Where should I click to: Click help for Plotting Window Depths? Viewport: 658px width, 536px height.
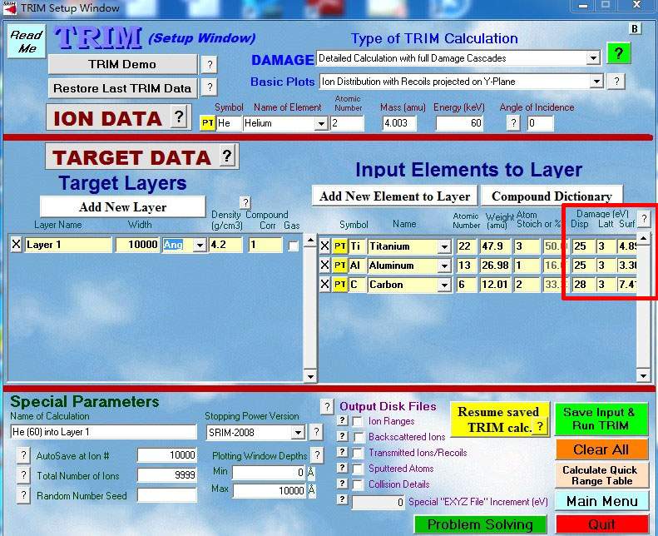tap(317, 455)
